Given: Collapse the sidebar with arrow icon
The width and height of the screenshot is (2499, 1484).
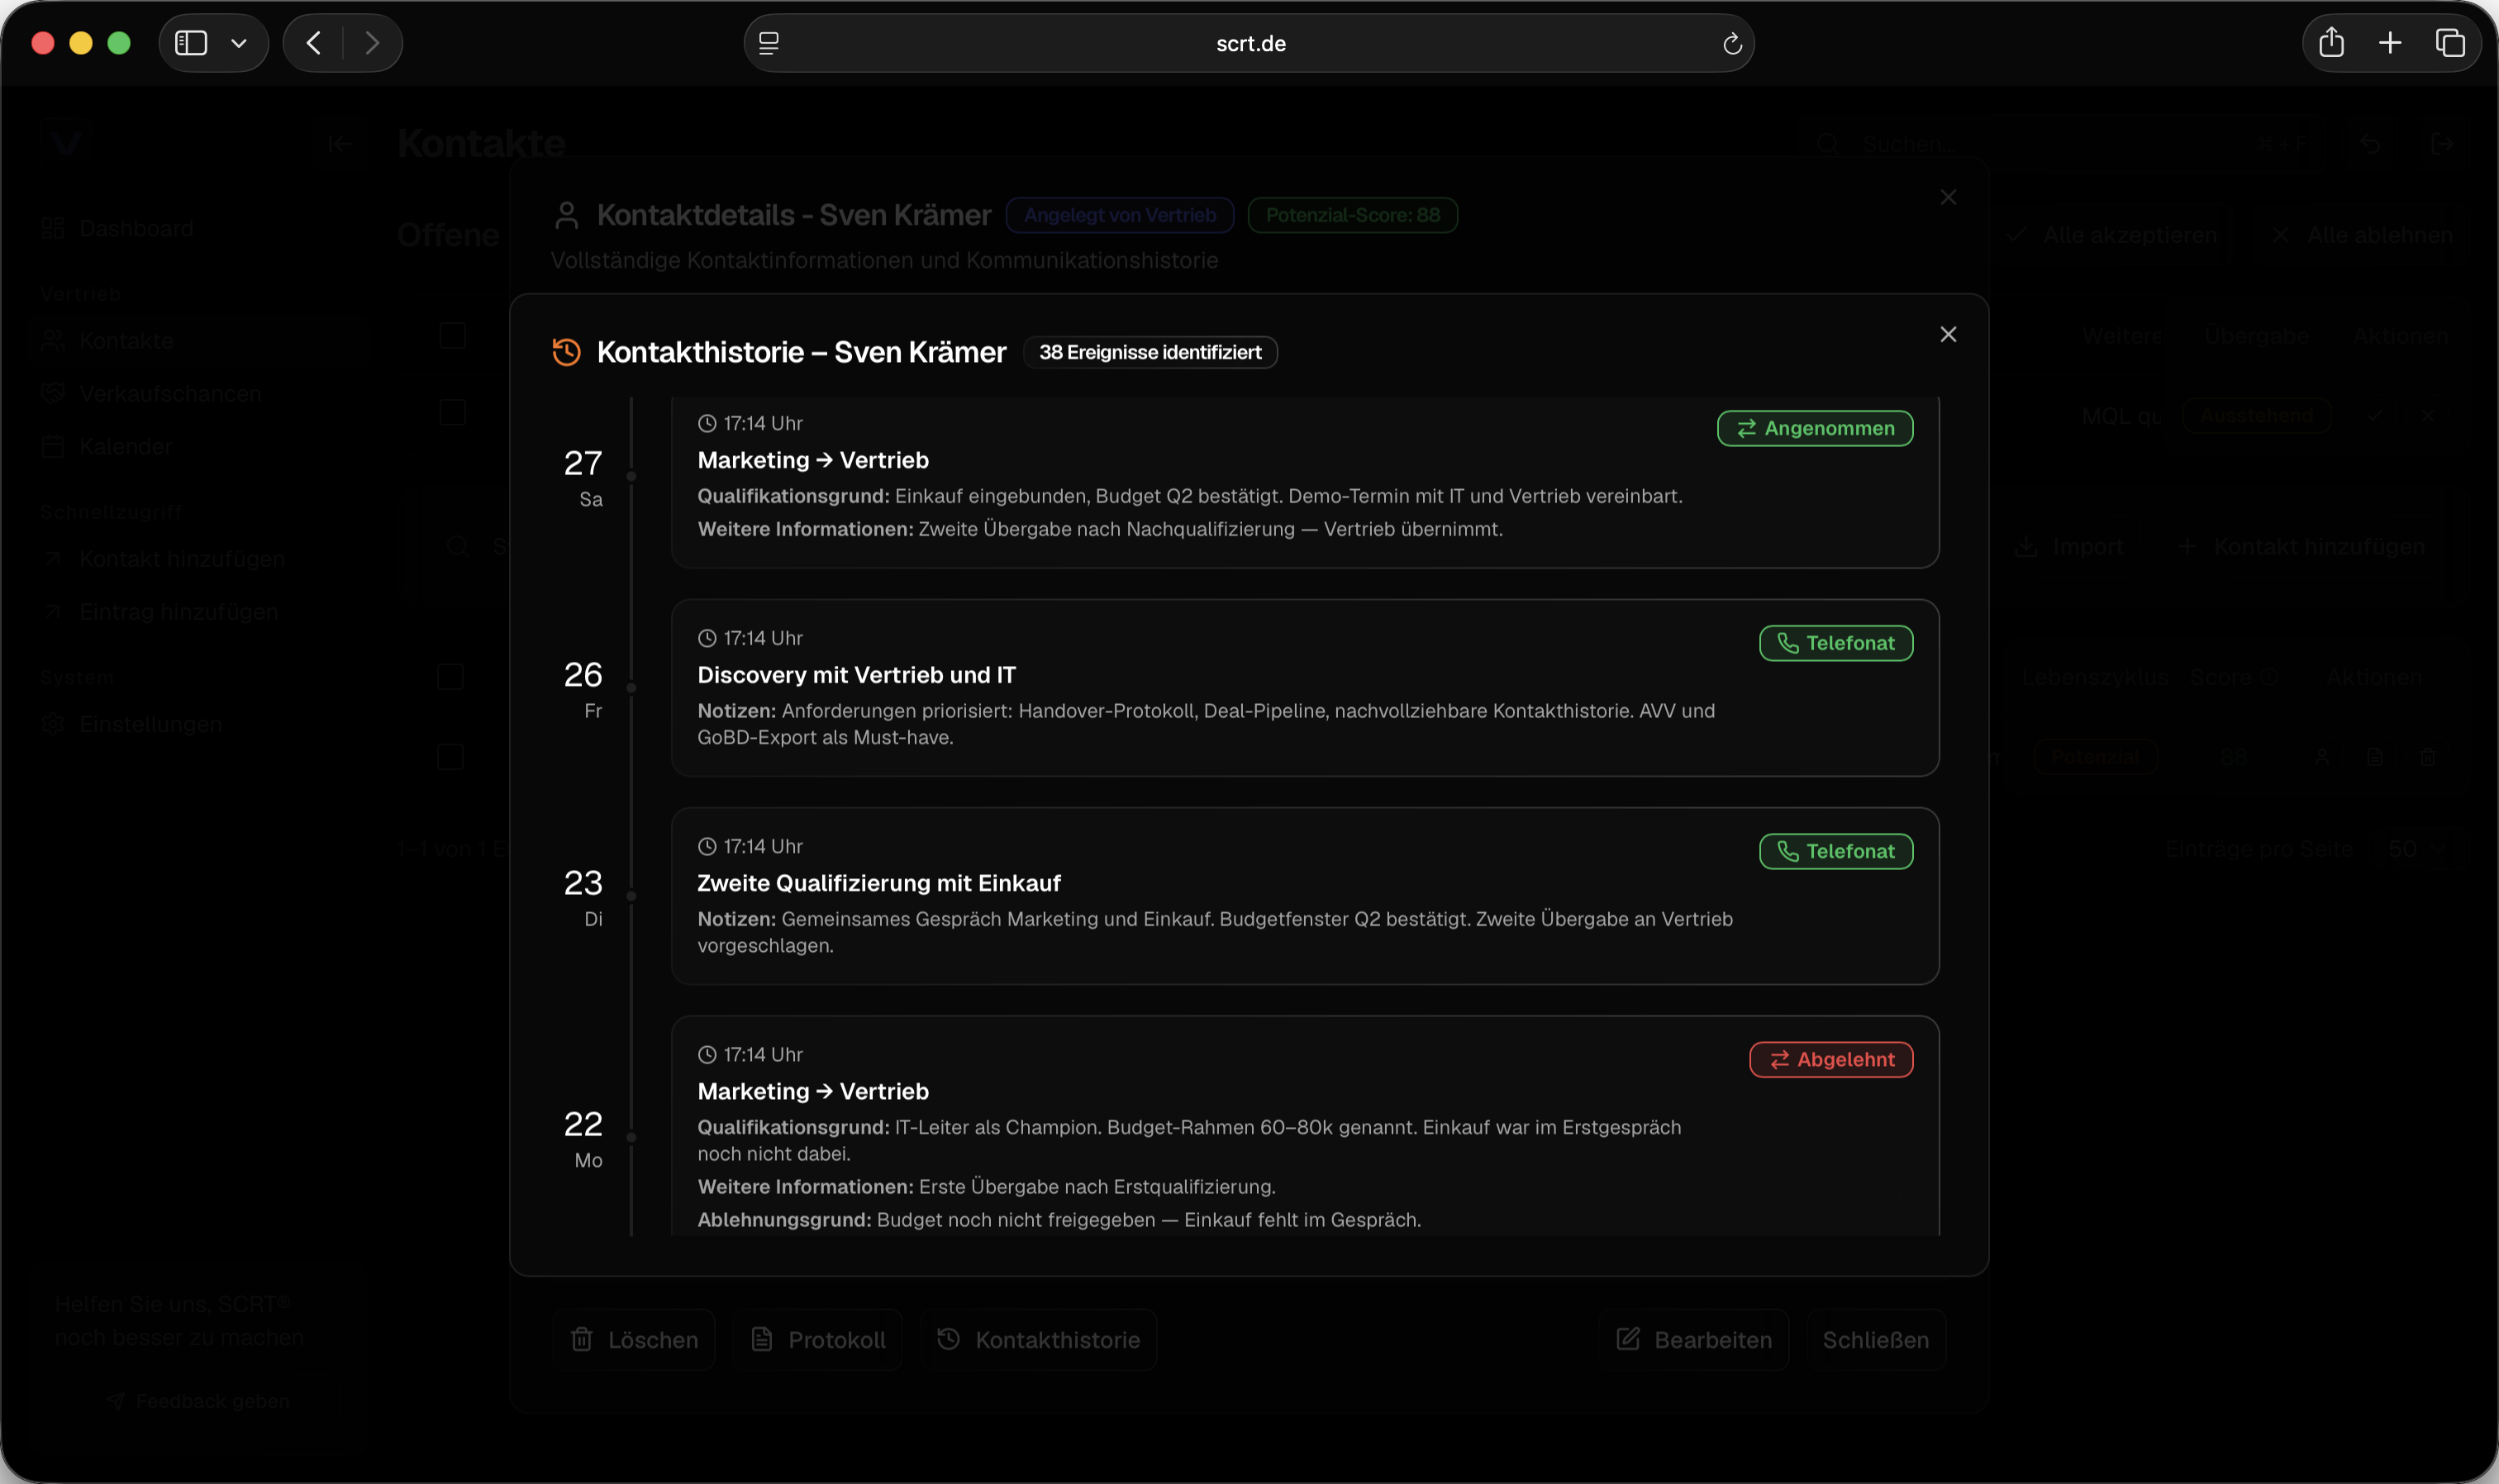Looking at the screenshot, I should pyautogui.click(x=340, y=144).
